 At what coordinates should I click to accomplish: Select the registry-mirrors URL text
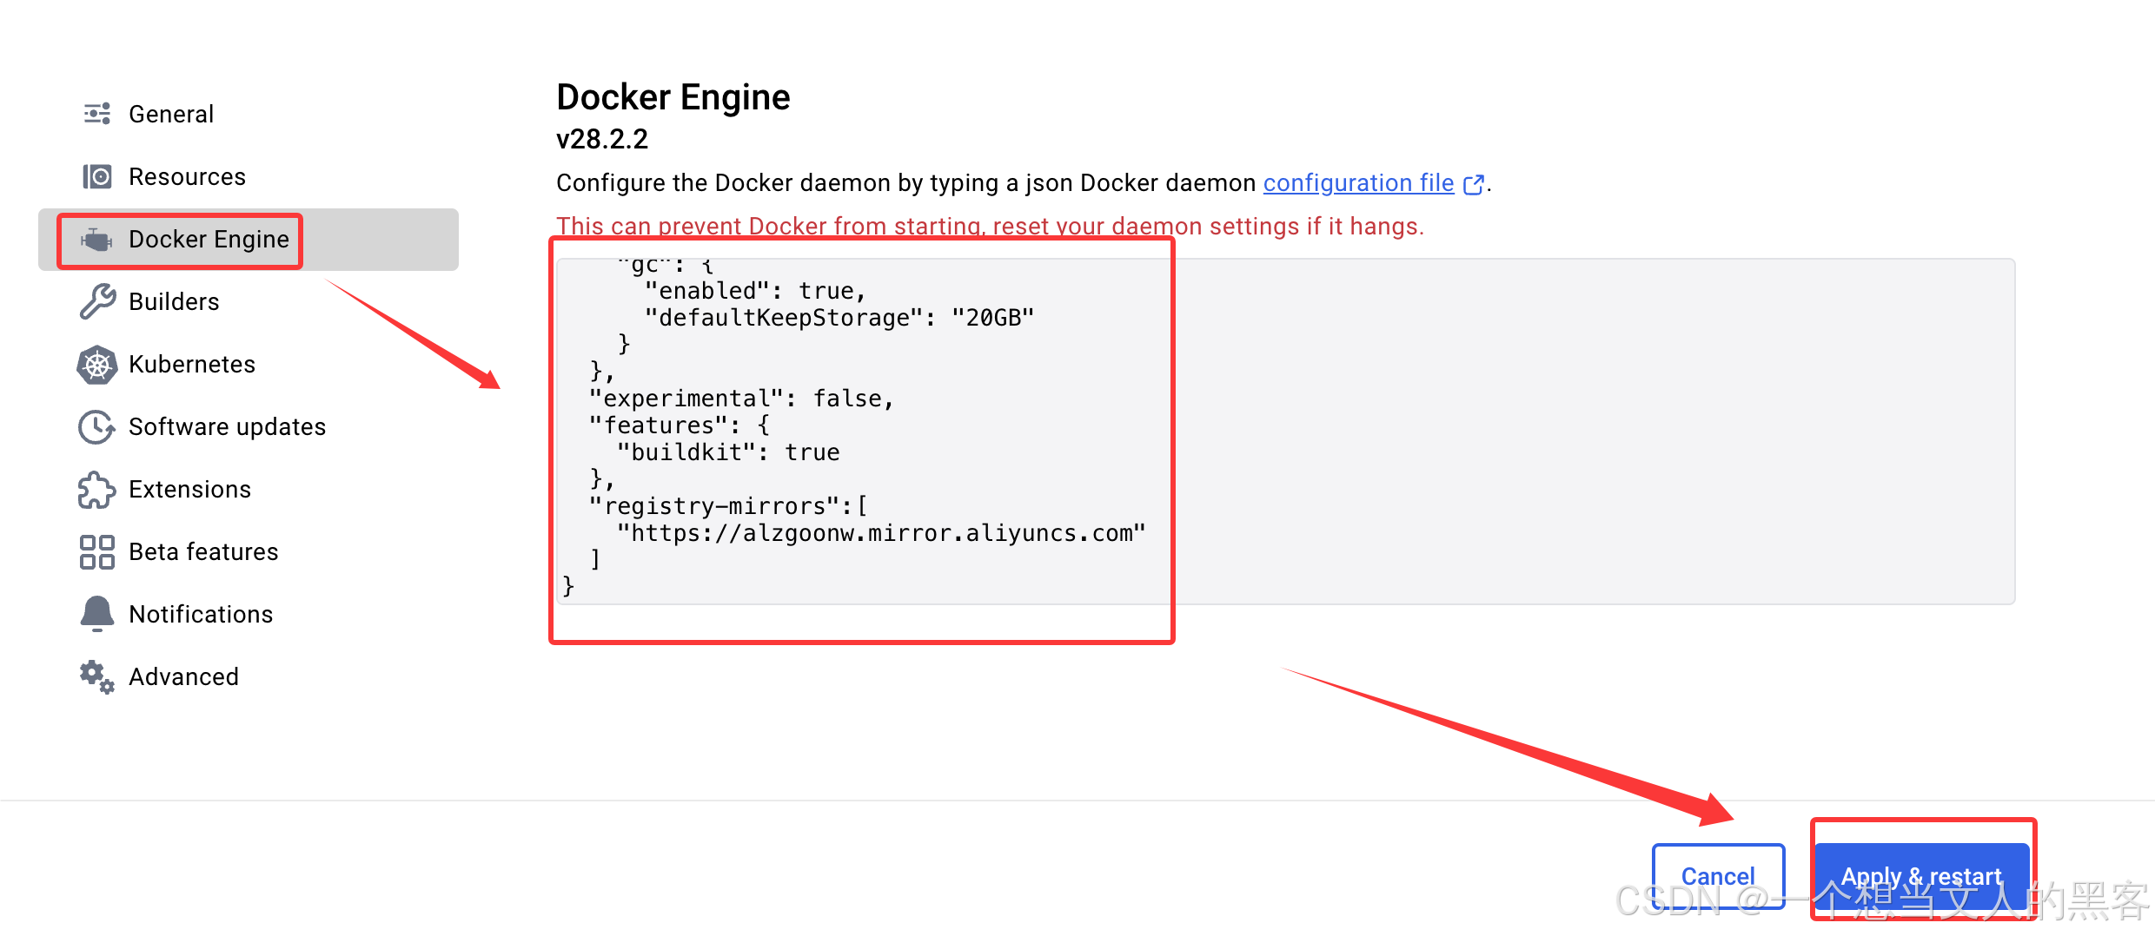pyautogui.click(x=880, y=533)
